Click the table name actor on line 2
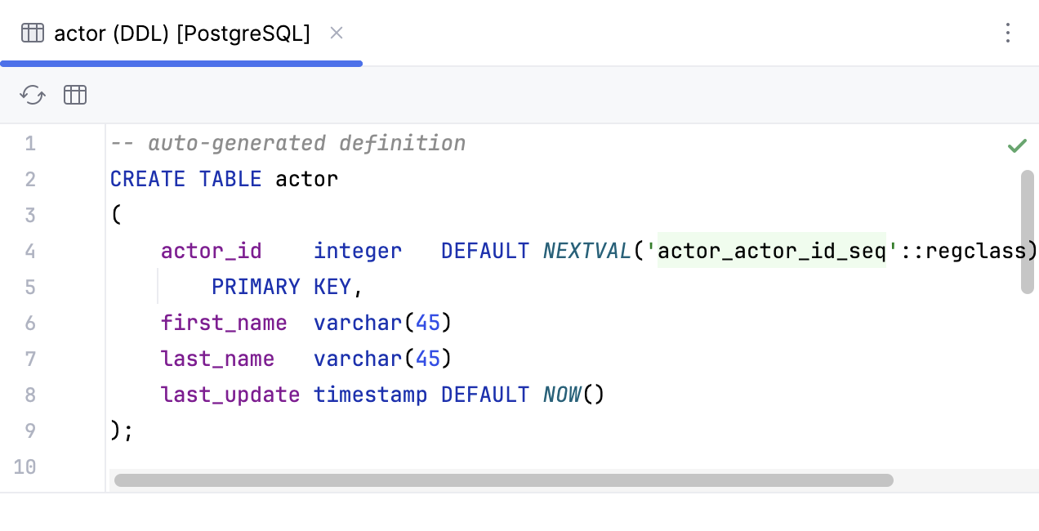Screen dimensions: 1039x531 point(306,179)
